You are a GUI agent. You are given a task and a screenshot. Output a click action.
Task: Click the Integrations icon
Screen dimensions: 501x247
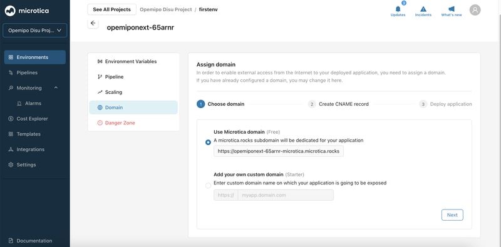[x=11, y=149]
